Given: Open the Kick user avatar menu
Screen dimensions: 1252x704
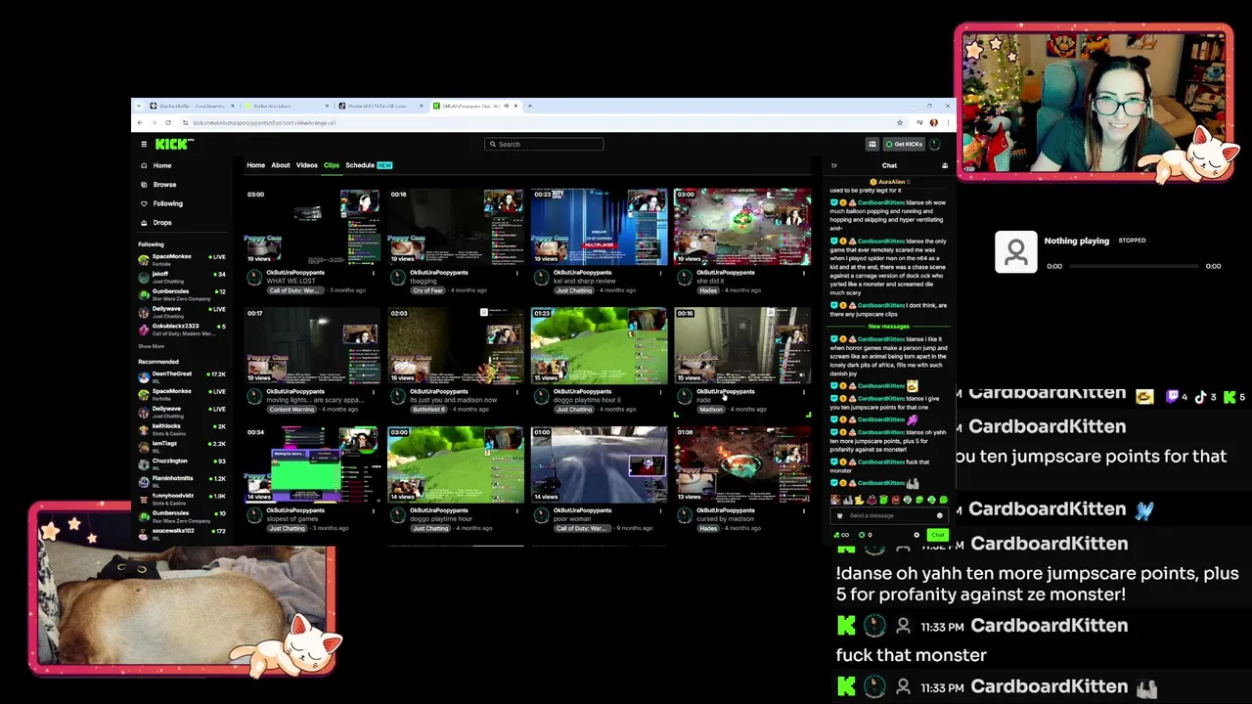Looking at the screenshot, I should pyautogui.click(x=935, y=144).
